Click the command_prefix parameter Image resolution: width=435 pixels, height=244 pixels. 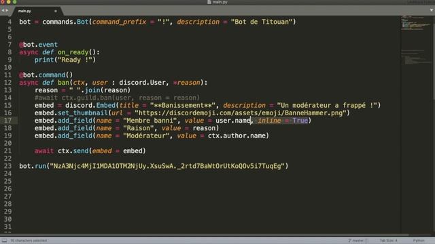click(x=119, y=22)
